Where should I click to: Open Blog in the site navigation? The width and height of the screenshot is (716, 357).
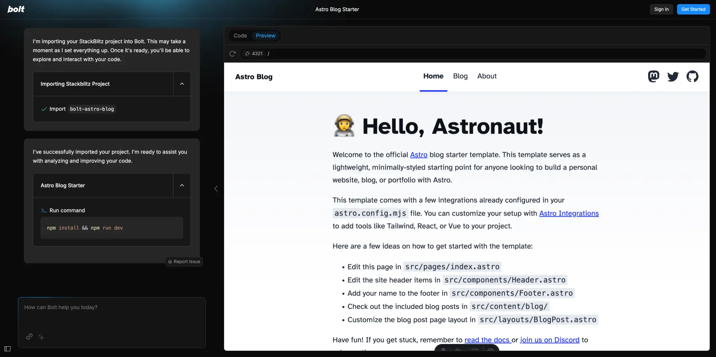pos(460,76)
